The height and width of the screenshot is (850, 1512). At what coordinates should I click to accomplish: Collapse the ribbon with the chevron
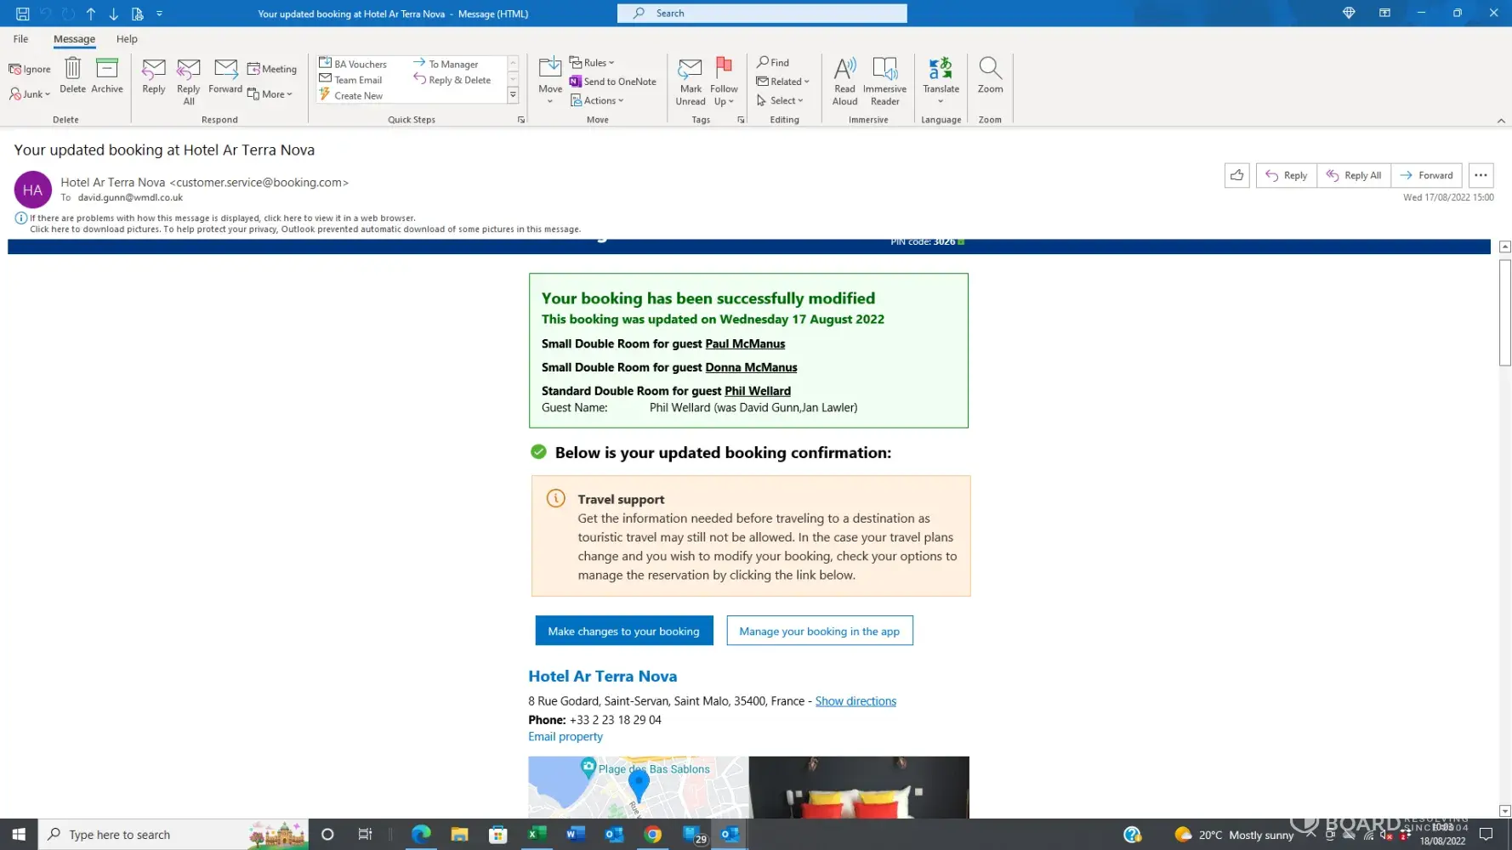click(x=1501, y=121)
